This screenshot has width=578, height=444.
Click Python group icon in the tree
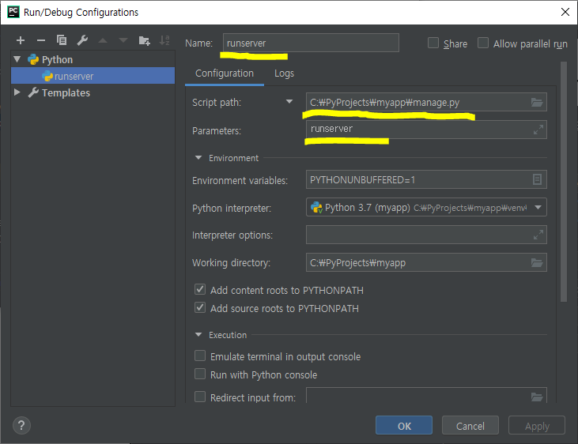pos(33,59)
